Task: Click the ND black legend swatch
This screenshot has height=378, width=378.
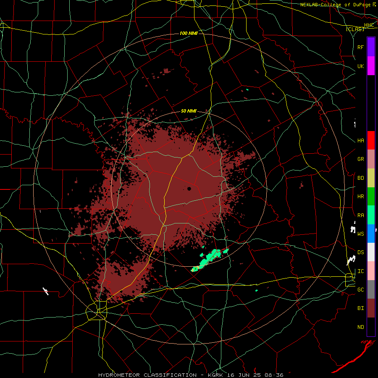Action: click(x=371, y=327)
